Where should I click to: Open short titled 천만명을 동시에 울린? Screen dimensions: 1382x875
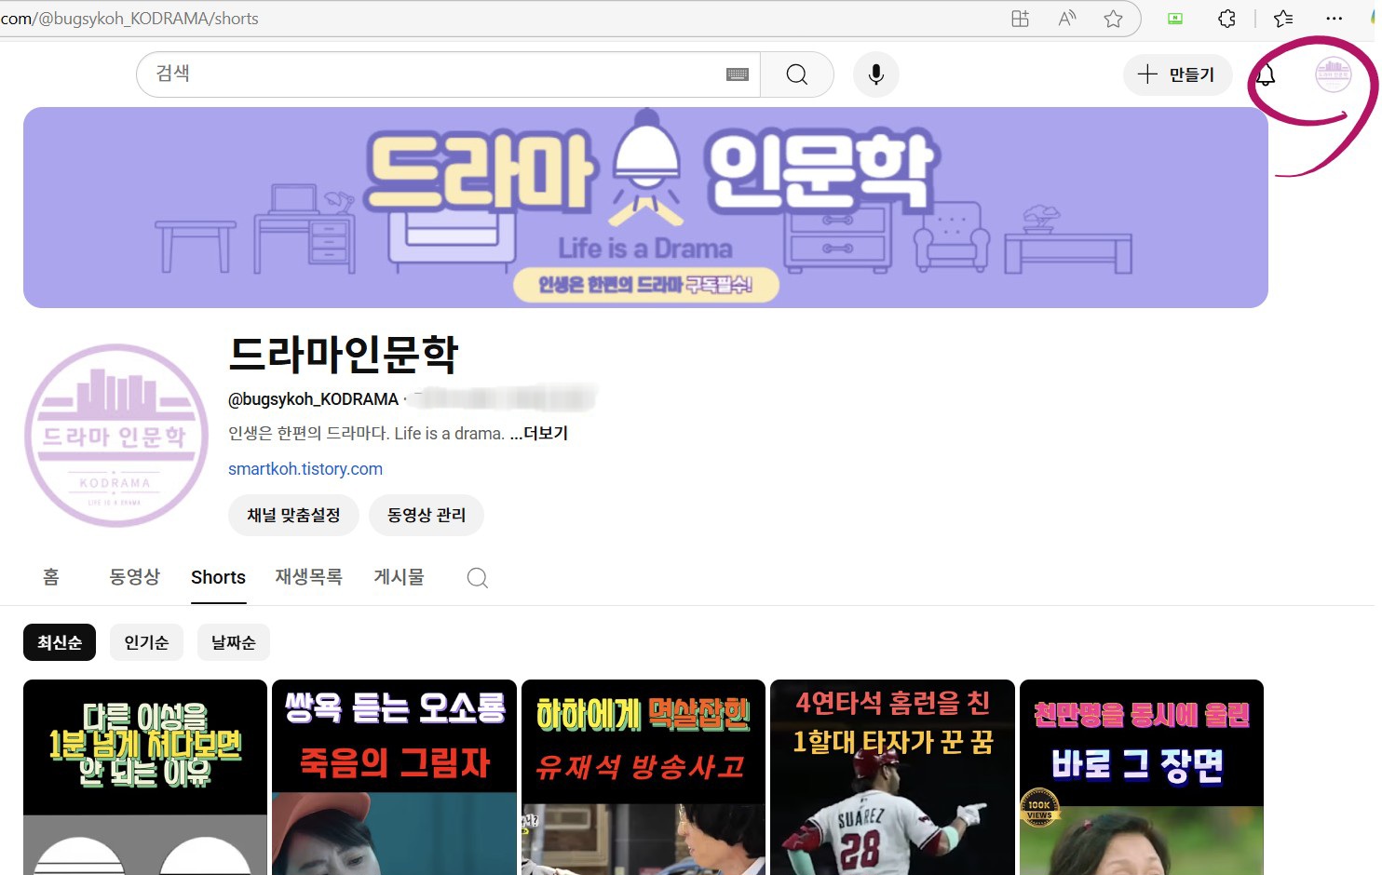1142,777
